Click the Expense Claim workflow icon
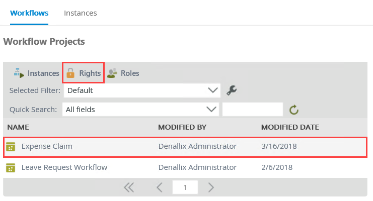373x201 pixels. tap(10, 147)
